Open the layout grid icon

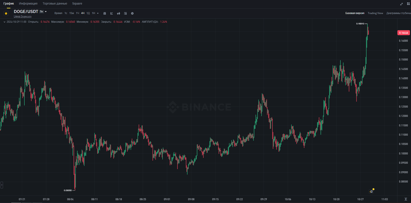[x=409, y=4]
